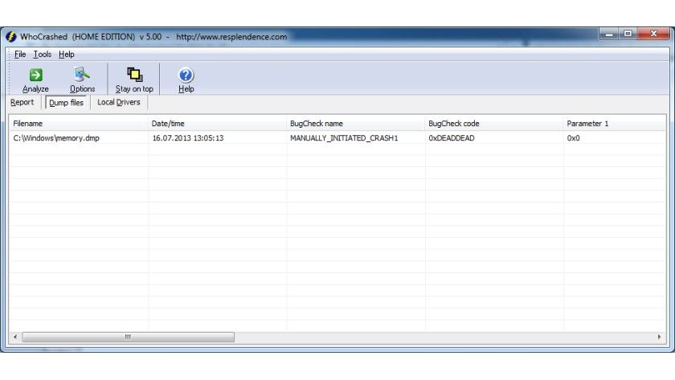
Task: Click the blue Help question mark icon
Action: 186,75
